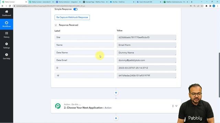The image size is (220, 123).
Task: Switch to the My files OneDrive tab
Action: (122, 2)
